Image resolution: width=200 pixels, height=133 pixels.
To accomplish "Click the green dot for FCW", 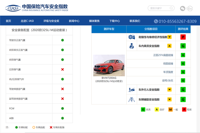I will click(x=62, y=108).
